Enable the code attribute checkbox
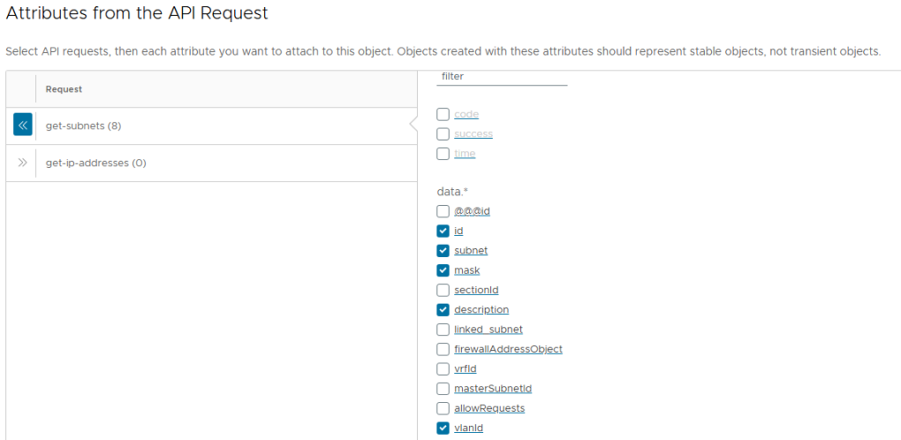The height and width of the screenshot is (440, 901). pos(443,114)
